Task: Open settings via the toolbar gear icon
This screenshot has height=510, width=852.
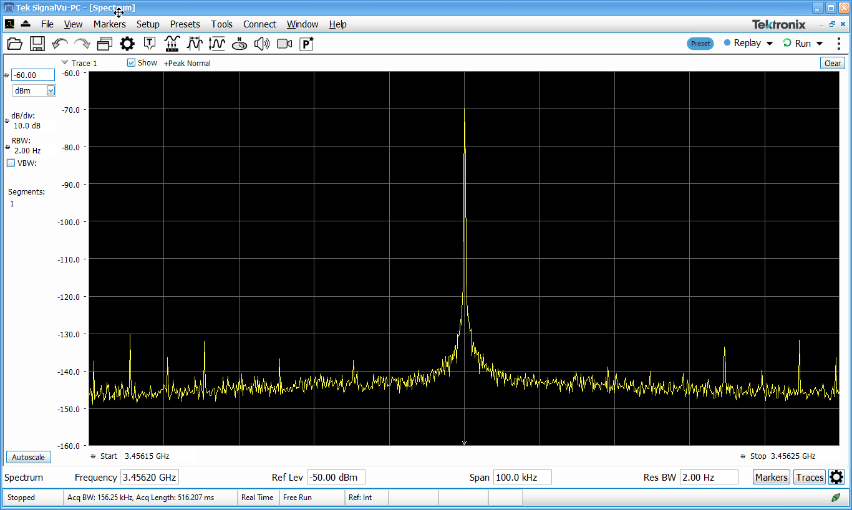Action: click(127, 44)
